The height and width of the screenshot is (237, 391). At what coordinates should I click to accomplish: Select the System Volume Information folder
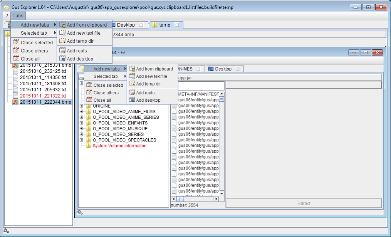[119, 146]
